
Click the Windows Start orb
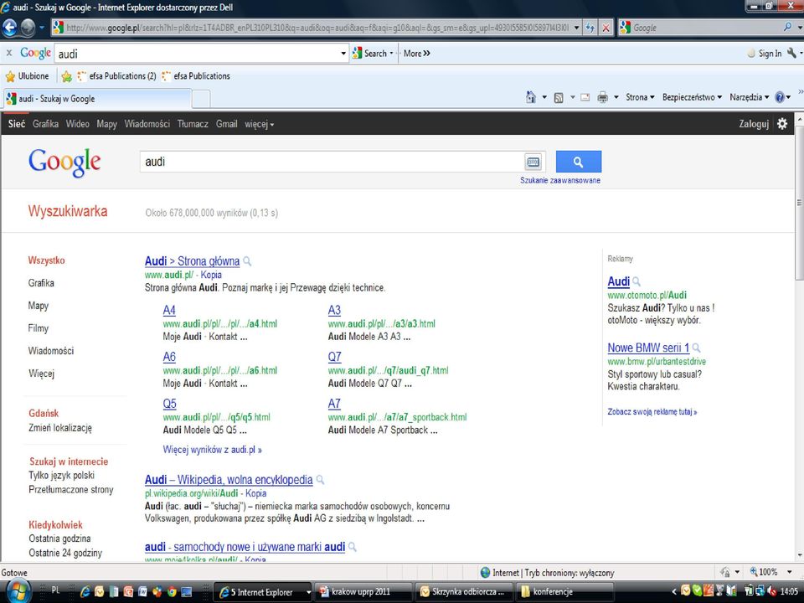coord(17,591)
